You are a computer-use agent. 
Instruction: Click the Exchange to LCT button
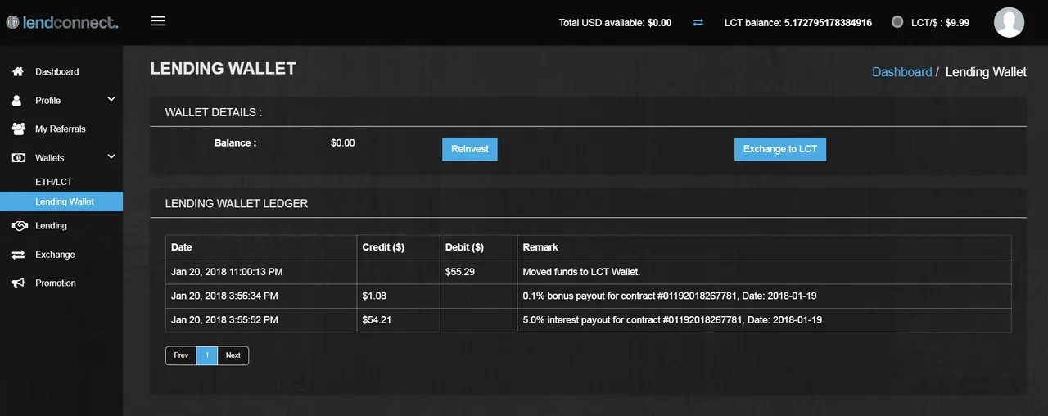[780, 149]
